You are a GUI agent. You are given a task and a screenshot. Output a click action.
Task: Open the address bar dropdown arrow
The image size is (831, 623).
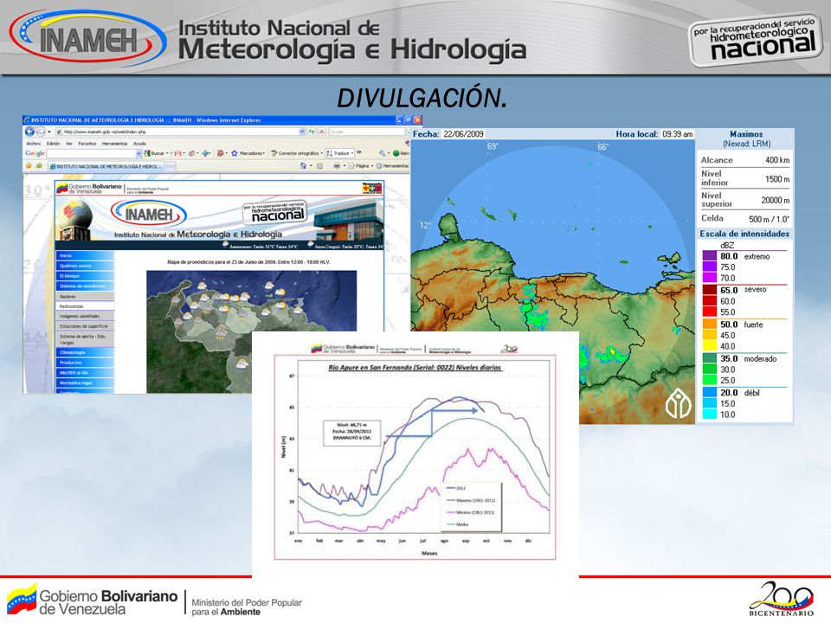pos(302,132)
